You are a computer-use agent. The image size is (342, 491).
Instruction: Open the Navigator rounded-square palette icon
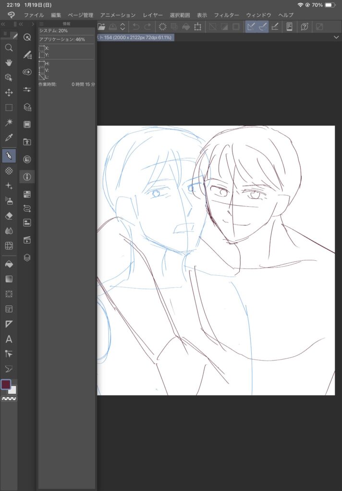coord(27,159)
